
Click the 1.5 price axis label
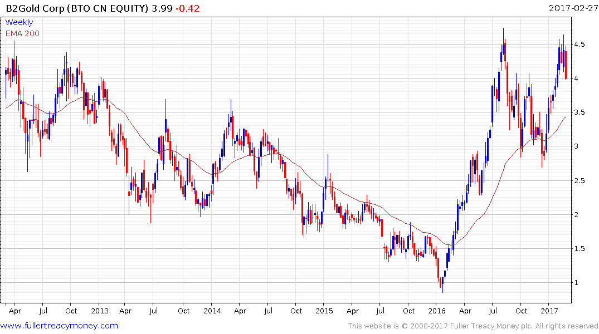(x=579, y=248)
